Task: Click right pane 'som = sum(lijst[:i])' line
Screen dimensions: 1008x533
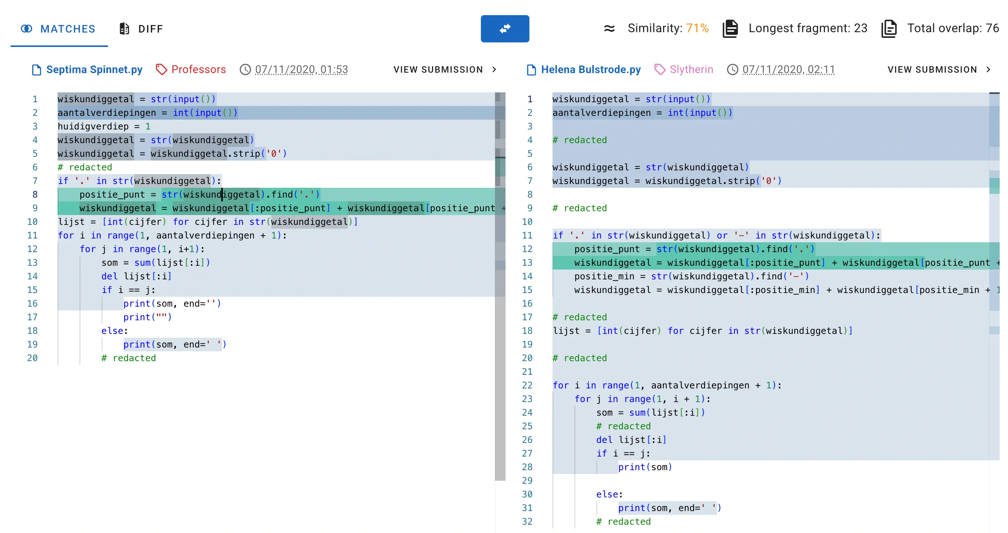Action: click(x=650, y=413)
